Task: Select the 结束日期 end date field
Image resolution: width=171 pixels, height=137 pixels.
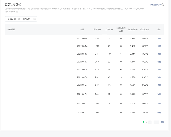Action: click(27, 19)
